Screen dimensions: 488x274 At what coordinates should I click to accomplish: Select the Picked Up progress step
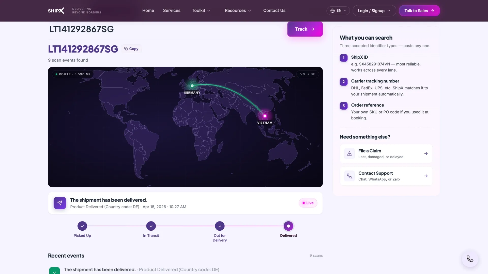tap(82, 226)
